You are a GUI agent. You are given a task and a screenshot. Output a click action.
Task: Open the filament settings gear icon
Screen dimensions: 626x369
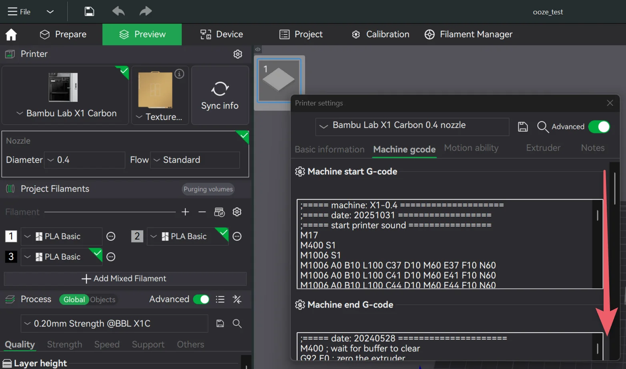(237, 212)
